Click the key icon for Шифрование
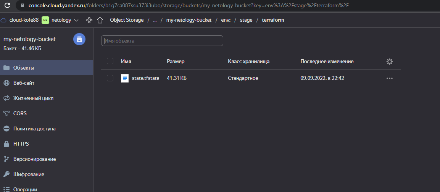 6,175
